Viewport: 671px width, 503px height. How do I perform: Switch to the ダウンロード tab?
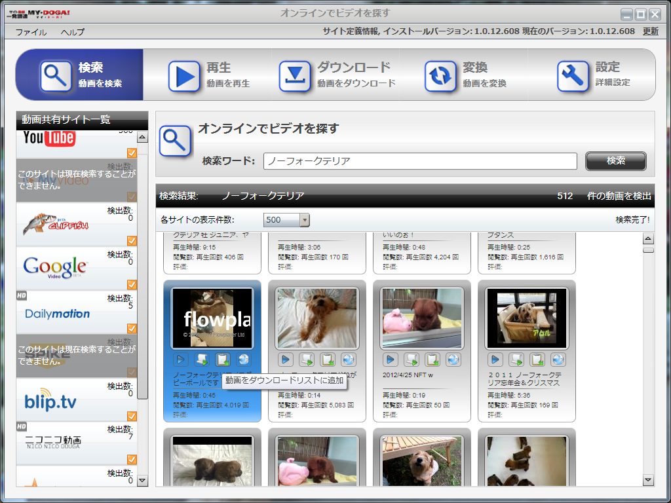336,75
